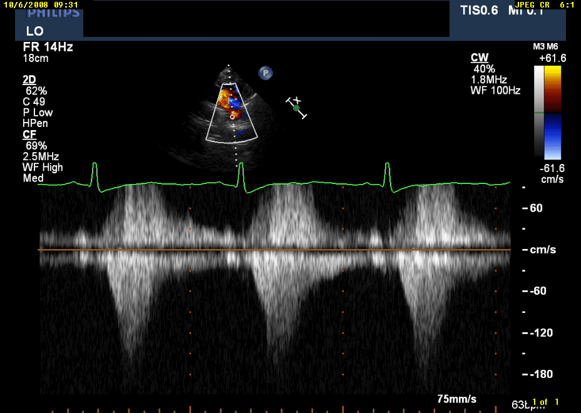Click the 1 of 1 image counter
The image size is (581, 413).
(x=545, y=402)
